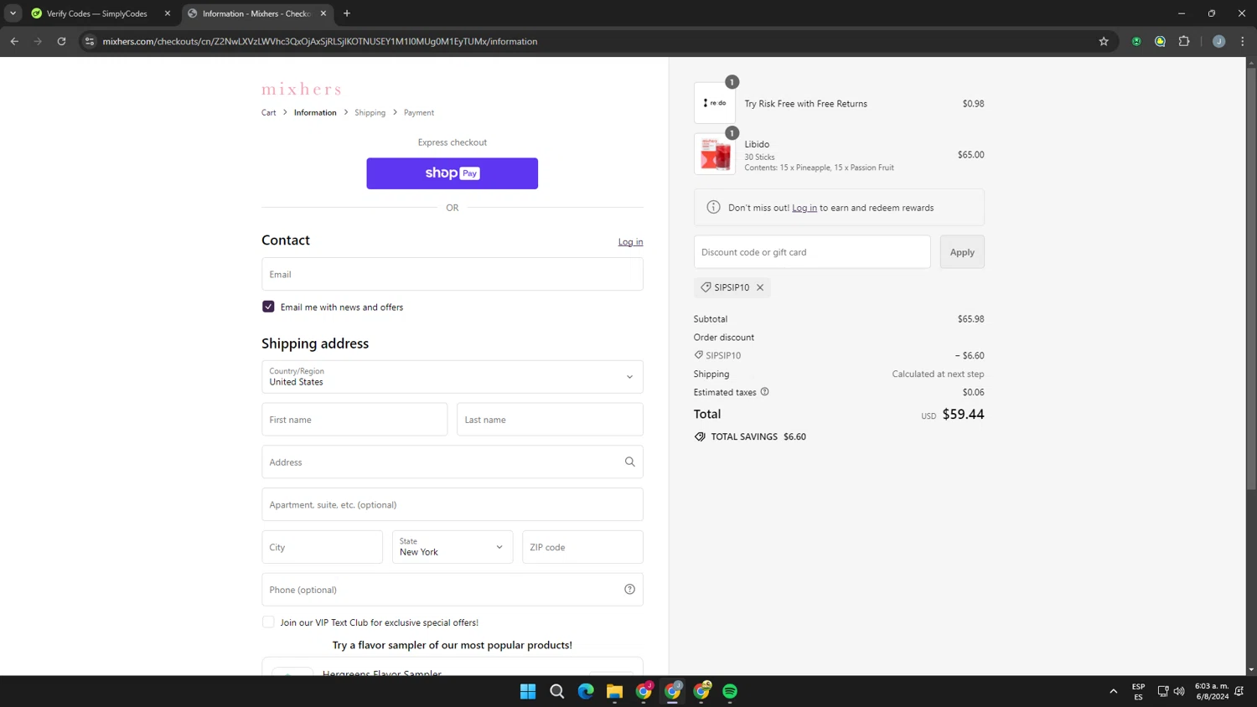
Task: Switch to the Verify Codes SimplyCodes tab
Action: pyautogui.click(x=96, y=13)
